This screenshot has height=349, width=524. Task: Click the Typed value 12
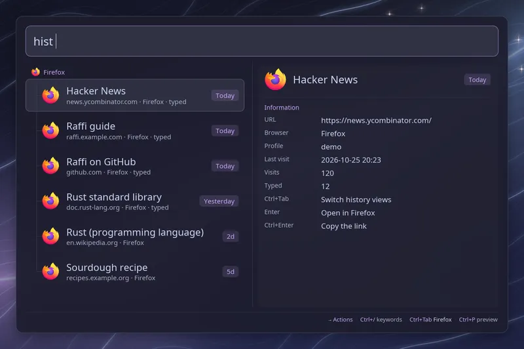tap(325, 186)
